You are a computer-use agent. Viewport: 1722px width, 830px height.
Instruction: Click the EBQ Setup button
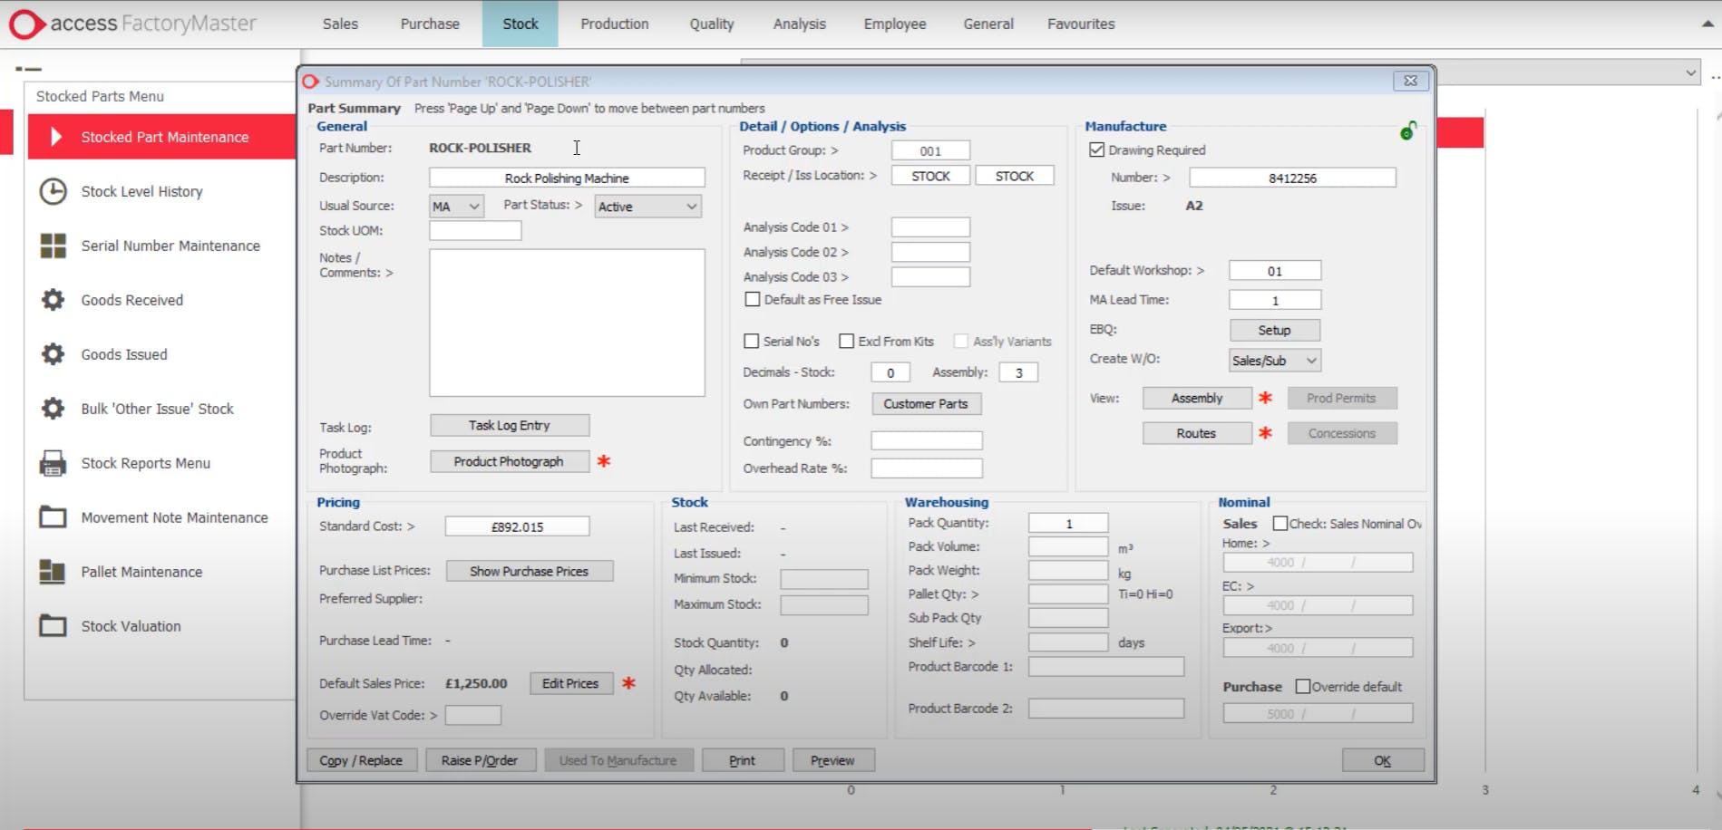tap(1274, 330)
